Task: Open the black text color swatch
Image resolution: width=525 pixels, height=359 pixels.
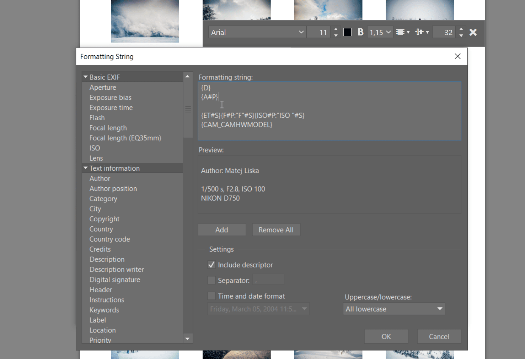Action: [x=347, y=32]
